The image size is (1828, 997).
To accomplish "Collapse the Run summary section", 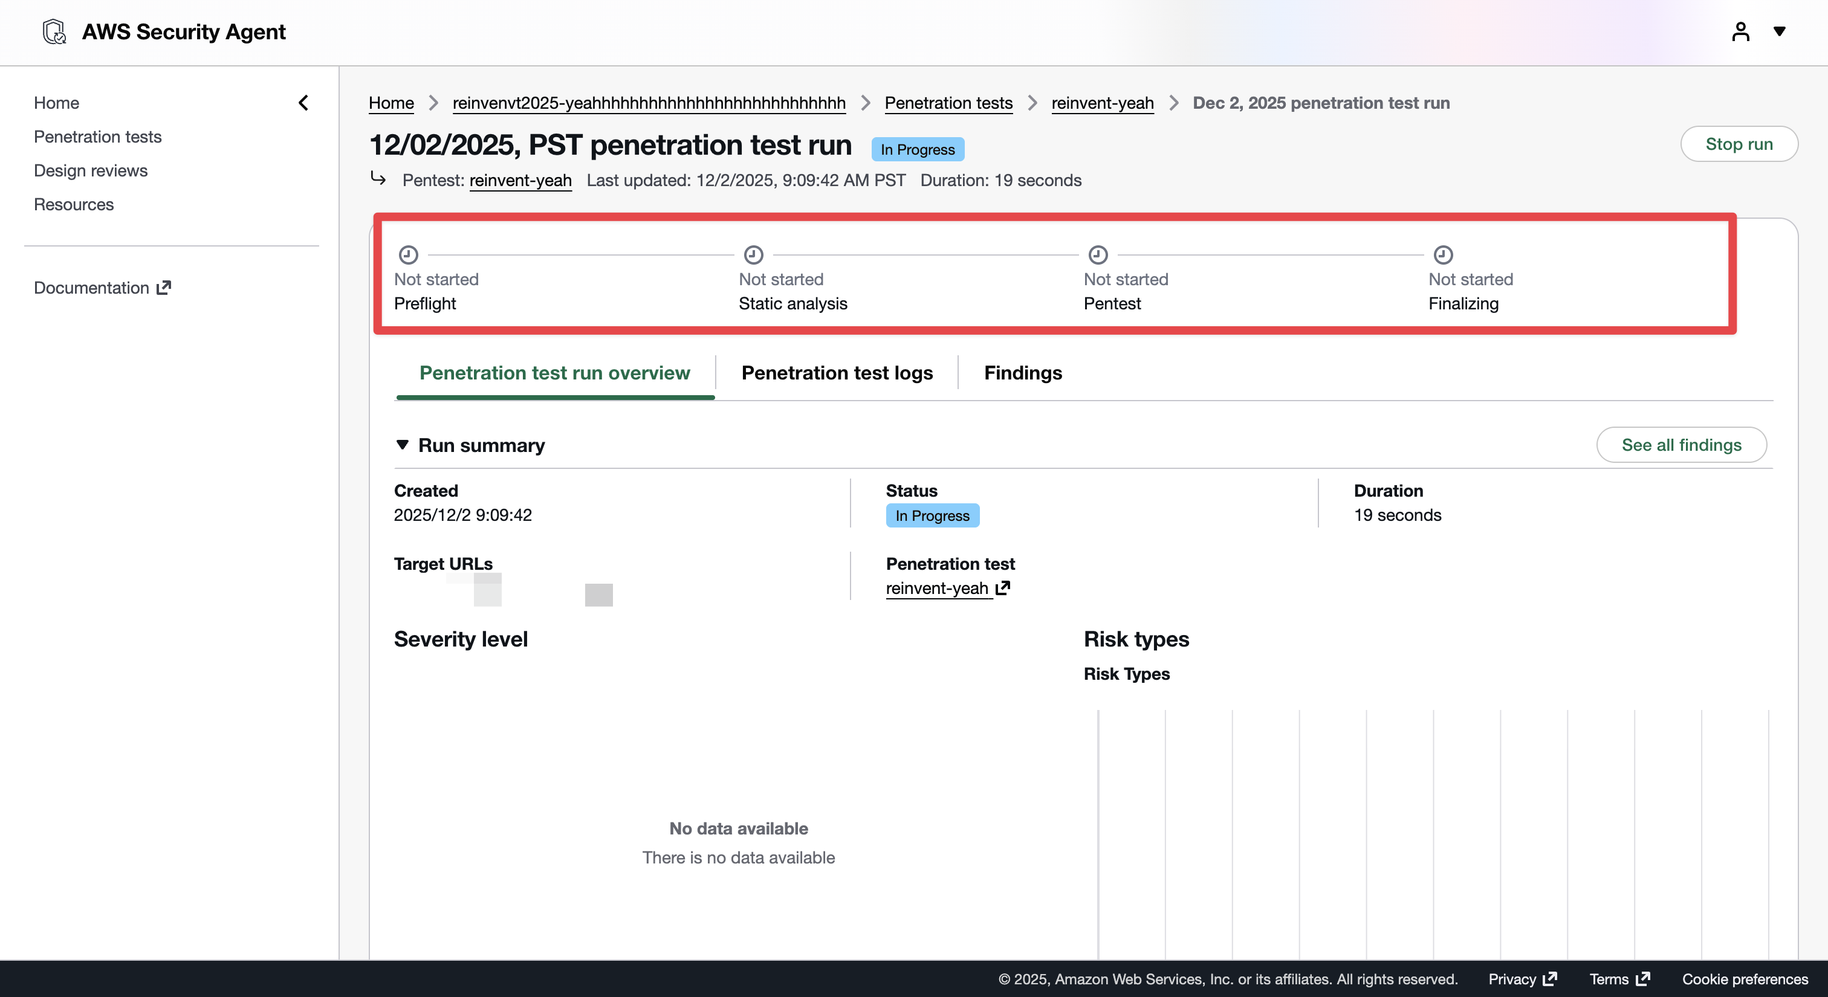I will point(403,445).
